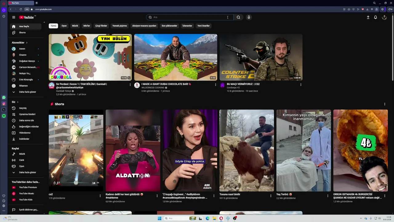The height and width of the screenshot is (222, 394).
Task: Take snapshot with camera toolbar icon
Action: tap(349, 9)
